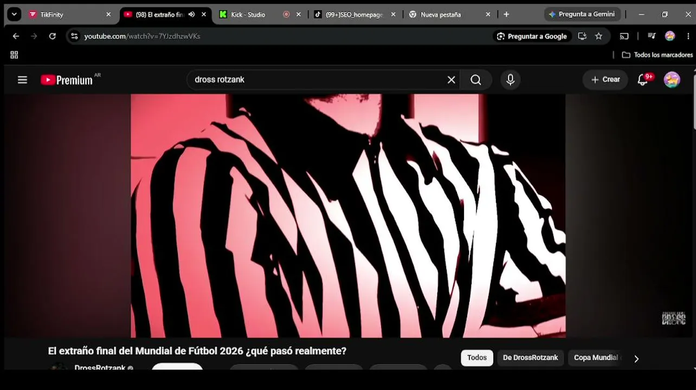Show more filter chips with right chevron
The image size is (696, 390).
636,359
